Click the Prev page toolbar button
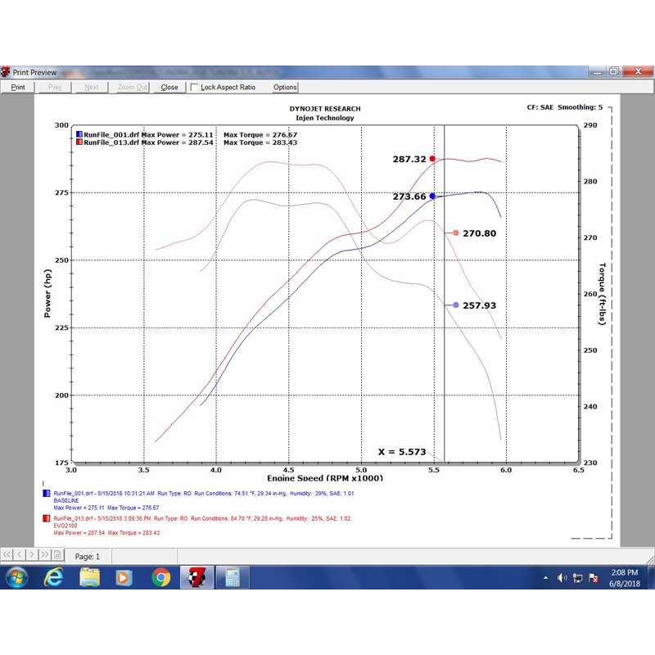Screen dimensions: 655x655 [x=55, y=88]
